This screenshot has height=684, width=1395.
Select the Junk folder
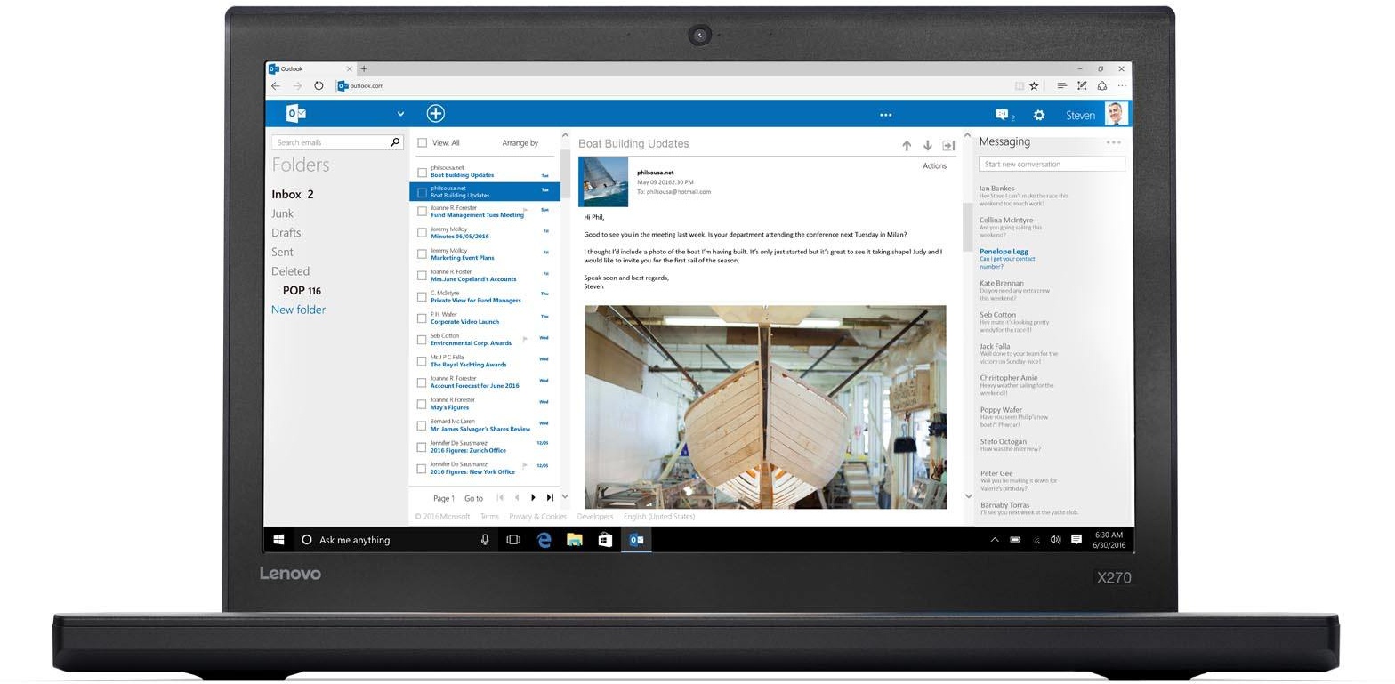point(282,213)
